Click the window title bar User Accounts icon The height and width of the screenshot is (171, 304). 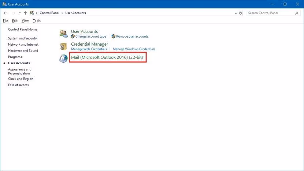pos(4,4)
